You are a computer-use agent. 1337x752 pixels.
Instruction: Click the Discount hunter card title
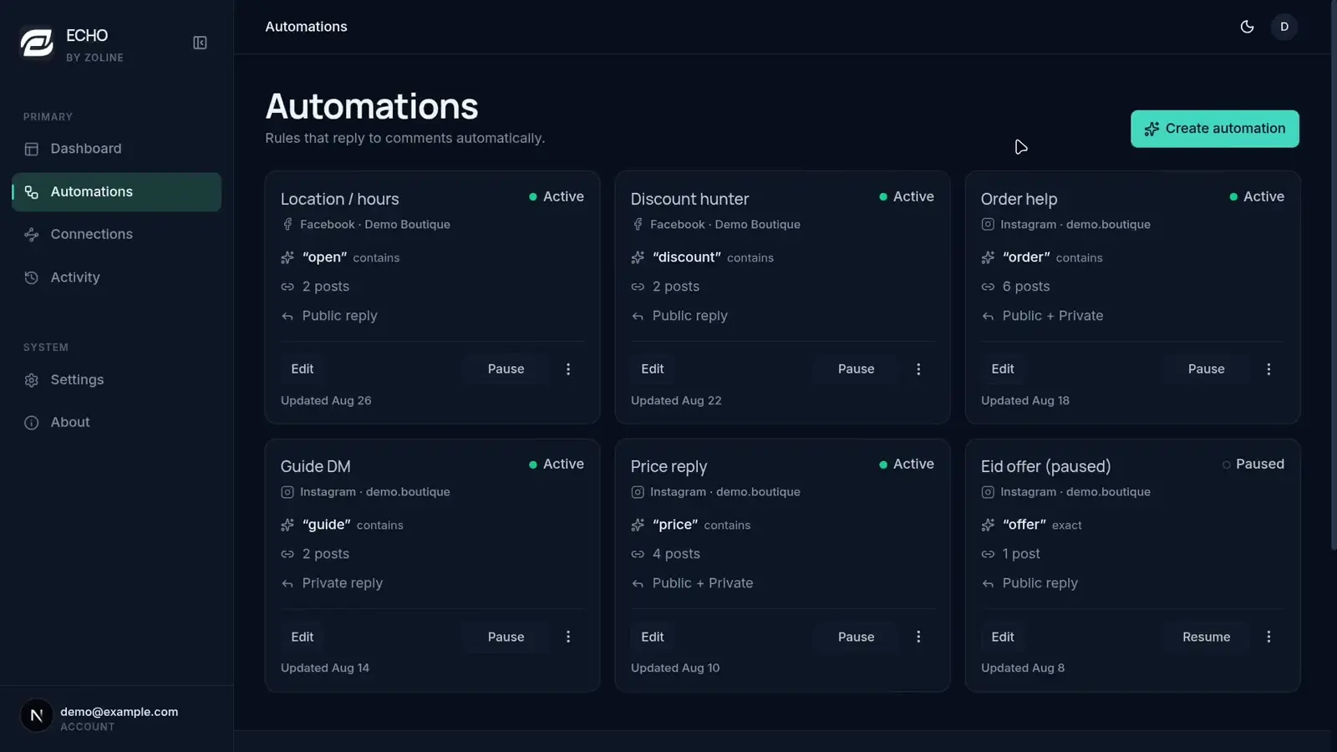click(689, 199)
